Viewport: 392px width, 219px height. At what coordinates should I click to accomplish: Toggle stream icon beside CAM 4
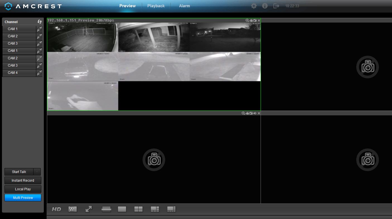(x=39, y=73)
